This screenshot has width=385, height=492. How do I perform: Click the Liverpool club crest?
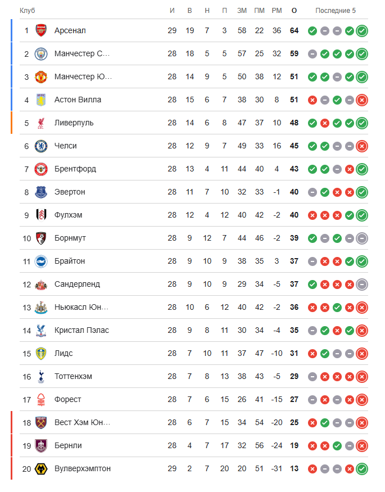(41, 123)
